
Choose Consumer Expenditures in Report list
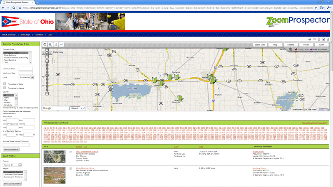13,174
